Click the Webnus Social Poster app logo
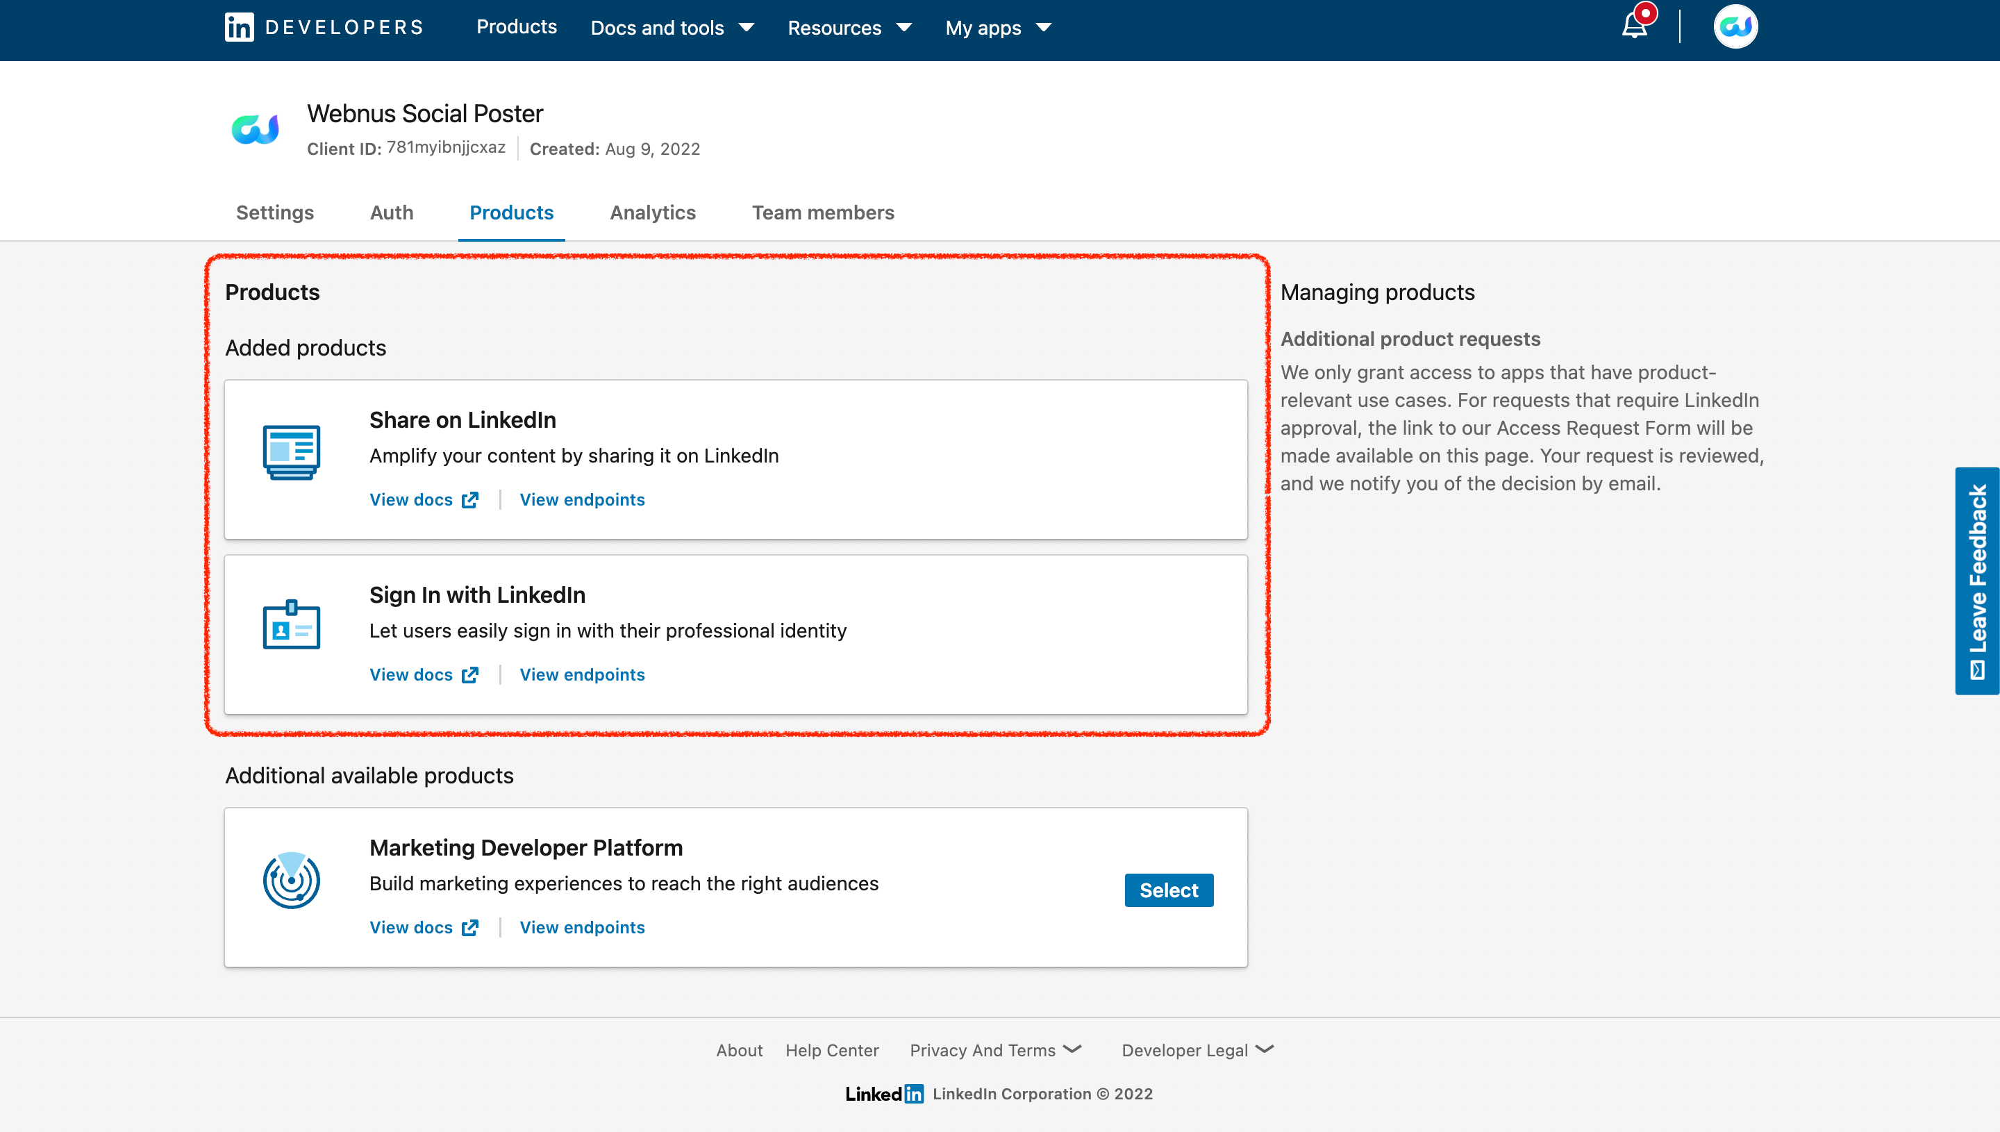 [255, 129]
